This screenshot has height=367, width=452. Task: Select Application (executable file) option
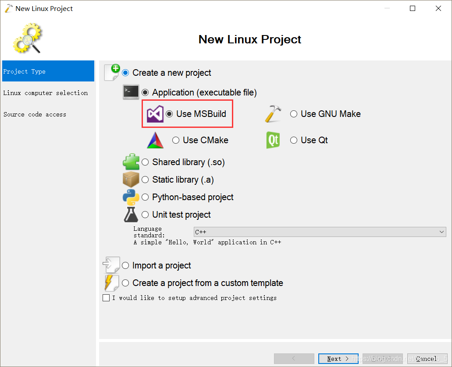pyautogui.click(x=145, y=92)
